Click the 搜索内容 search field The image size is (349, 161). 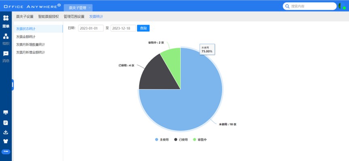(311, 6)
